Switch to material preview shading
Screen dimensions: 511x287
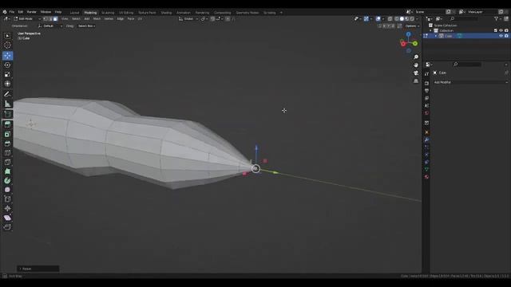click(x=406, y=19)
